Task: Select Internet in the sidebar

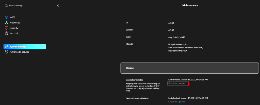Action: tap(14, 33)
